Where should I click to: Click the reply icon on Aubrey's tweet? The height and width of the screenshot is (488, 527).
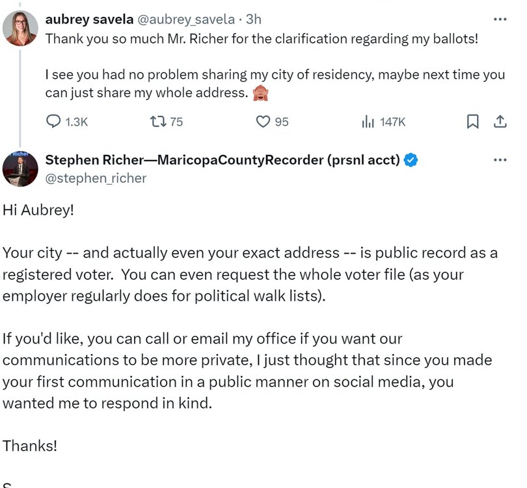54,122
